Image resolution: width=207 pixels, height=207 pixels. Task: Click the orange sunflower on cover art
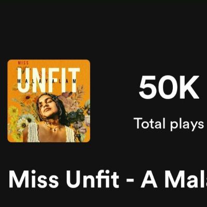tap(27, 98)
